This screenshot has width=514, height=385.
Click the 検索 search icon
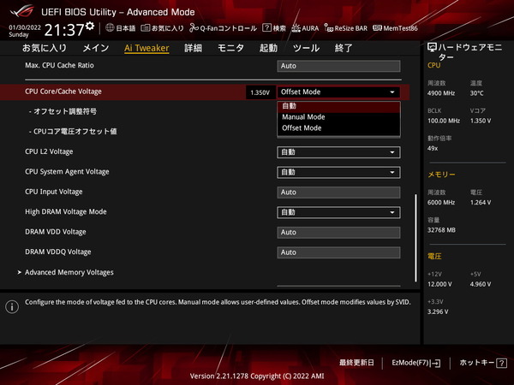[x=274, y=28]
